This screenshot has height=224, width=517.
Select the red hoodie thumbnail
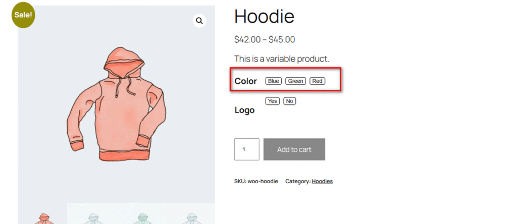pos(44,217)
